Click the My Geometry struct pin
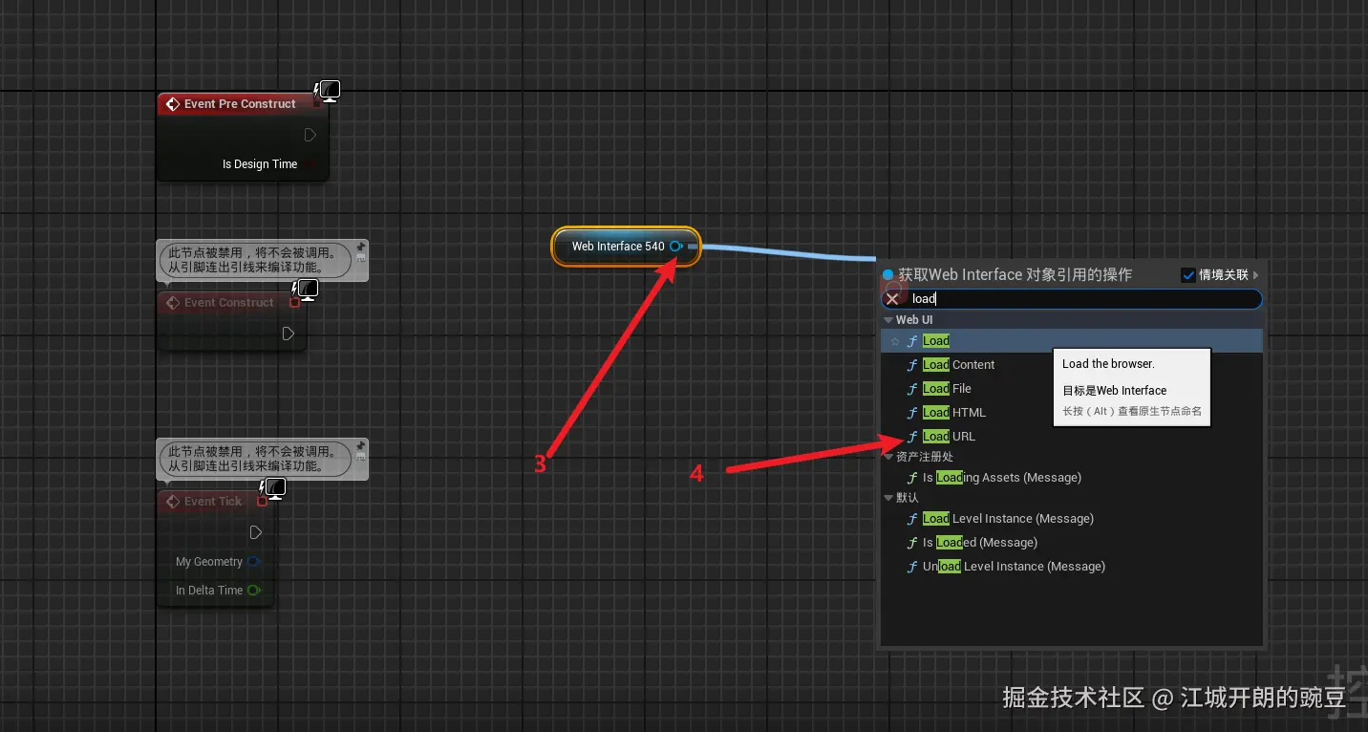 [254, 562]
